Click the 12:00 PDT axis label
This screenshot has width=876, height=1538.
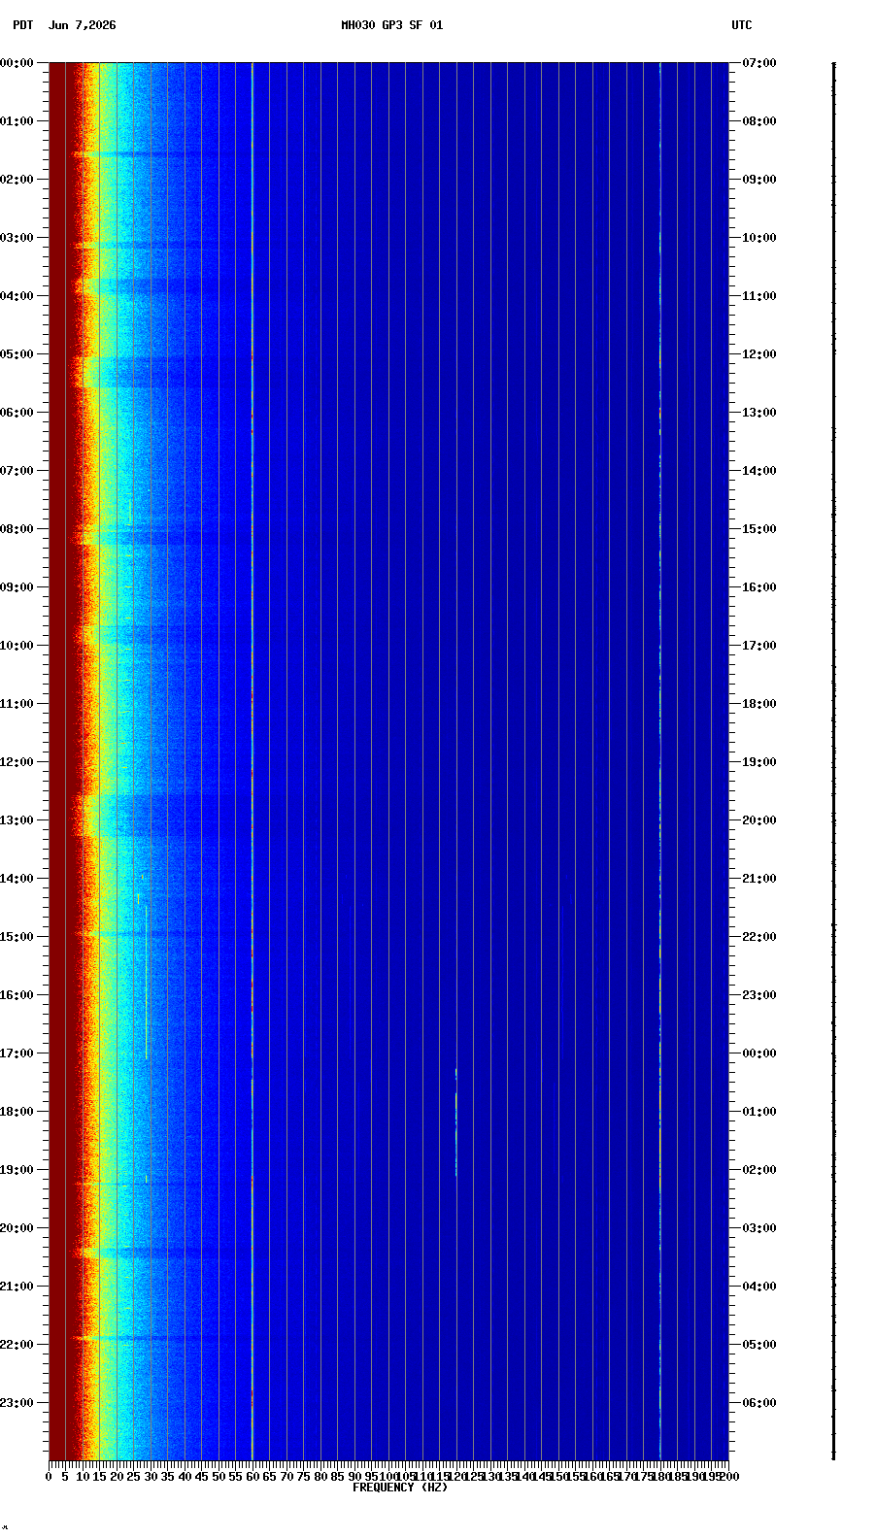[x=17, y=762]
